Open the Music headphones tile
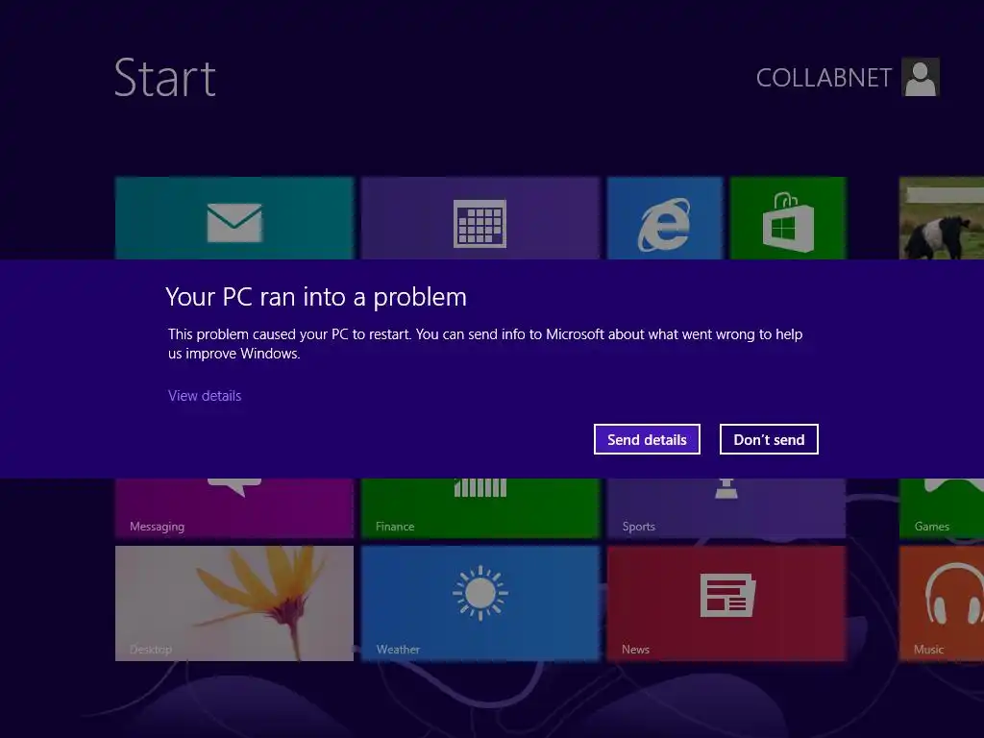The height and width of the screenshot is (738, 984). (x=942, y=603)
